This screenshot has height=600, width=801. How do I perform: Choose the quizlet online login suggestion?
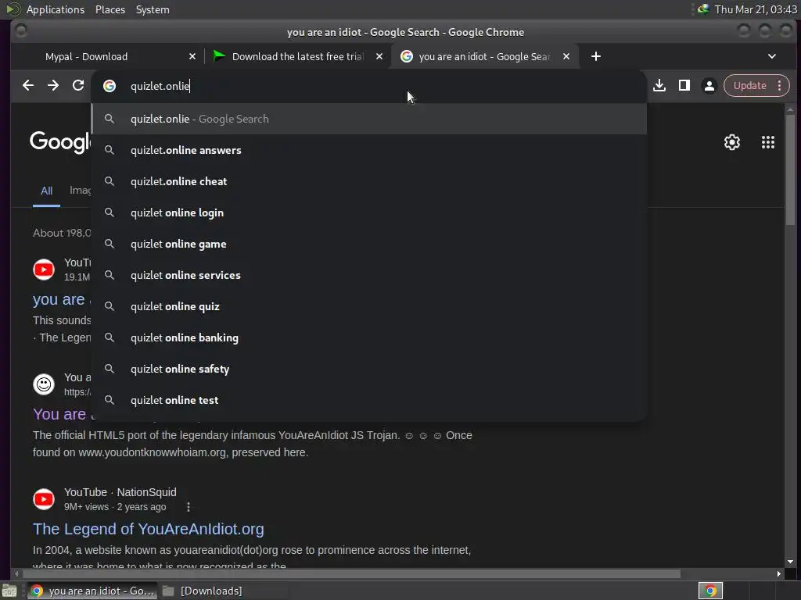(x=369, y=212)
